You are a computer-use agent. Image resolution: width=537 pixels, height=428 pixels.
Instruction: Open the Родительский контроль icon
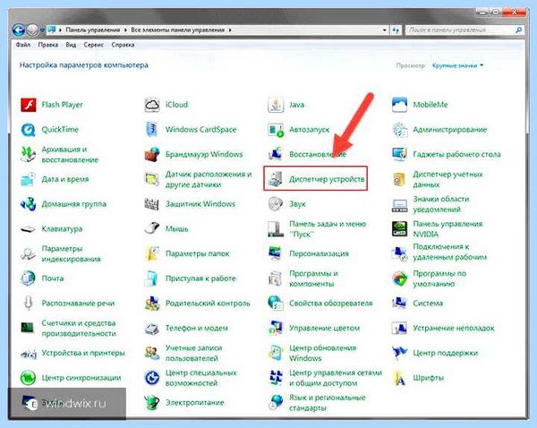[x=152, y=303]
